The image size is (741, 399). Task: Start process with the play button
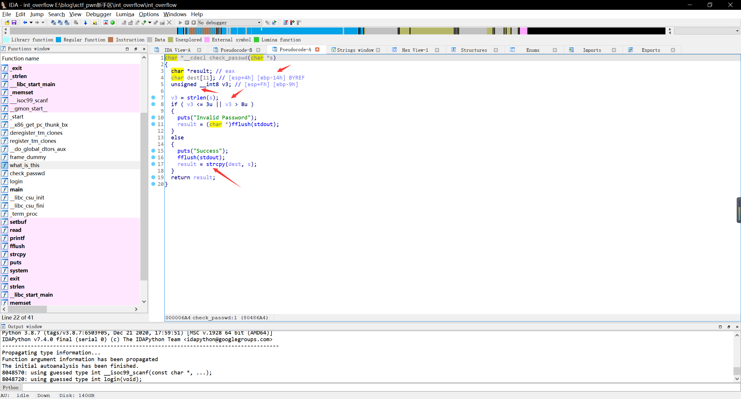(180, 23)
